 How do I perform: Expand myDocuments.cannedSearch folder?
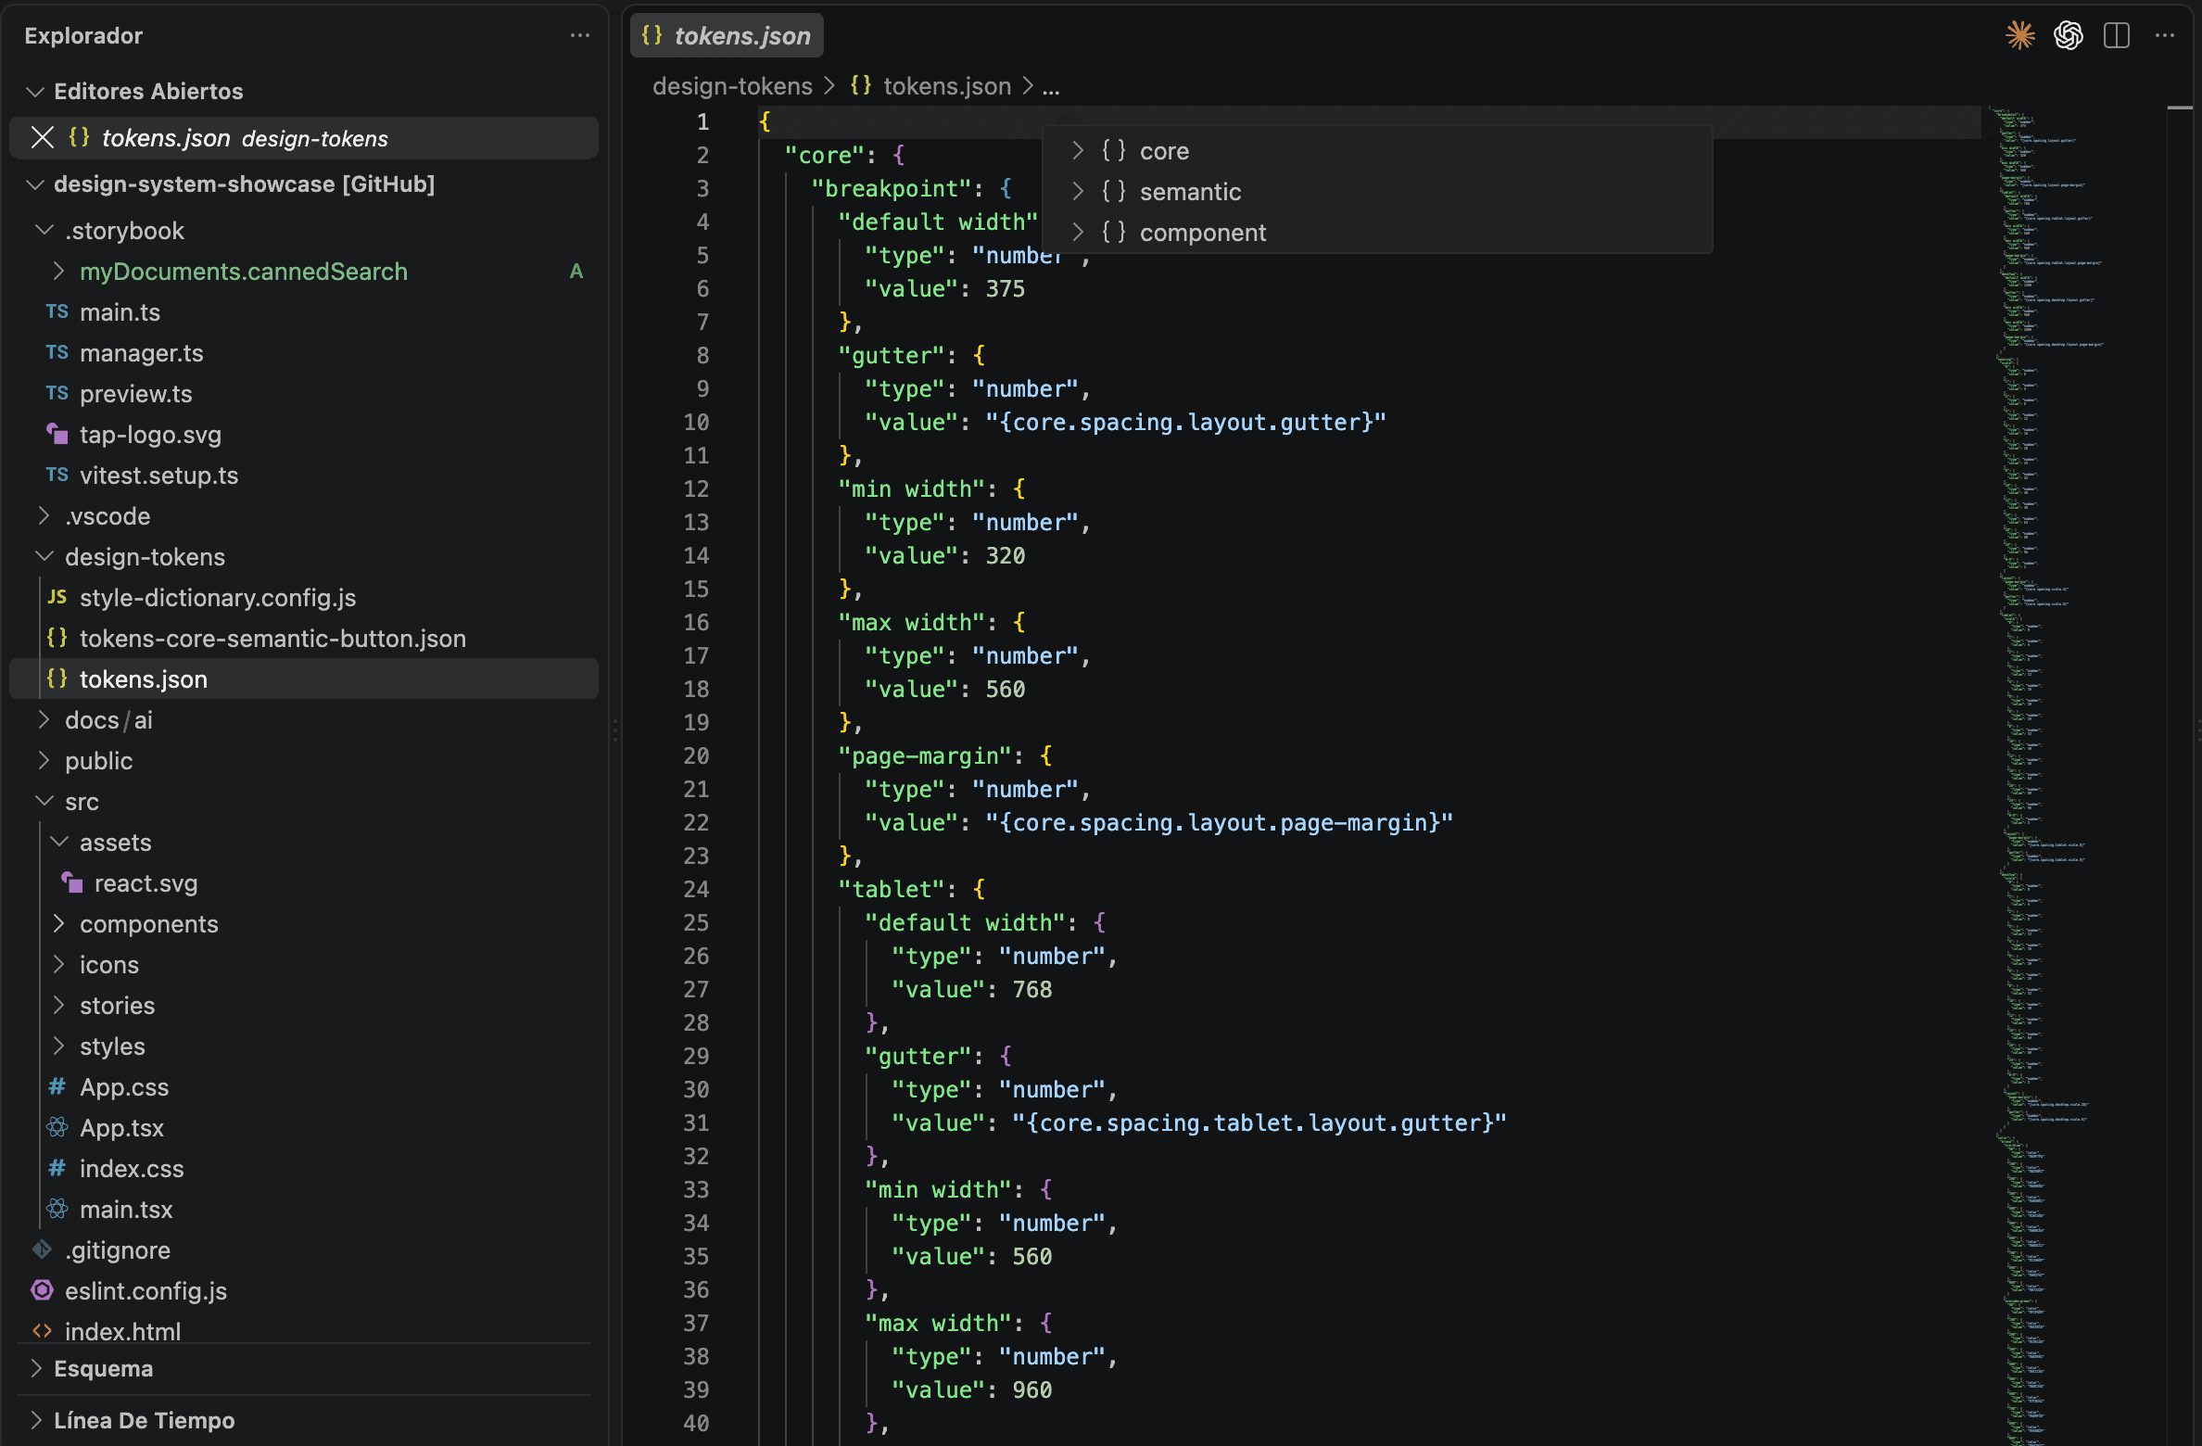click(58, 271)
